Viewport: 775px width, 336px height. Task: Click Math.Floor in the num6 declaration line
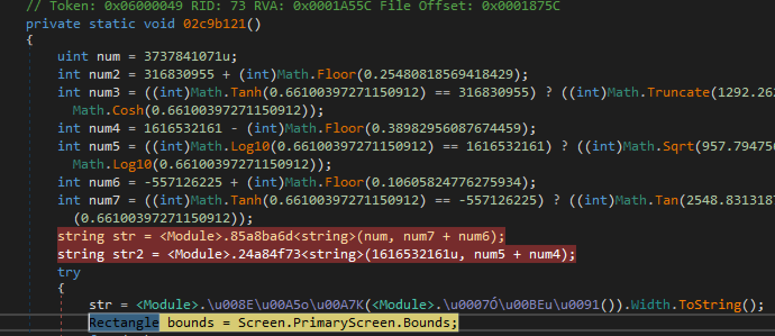[x=332, y=182]
